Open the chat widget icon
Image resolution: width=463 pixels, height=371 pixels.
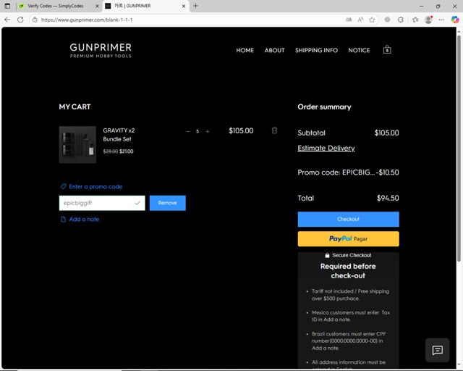(x=437, y=350)
